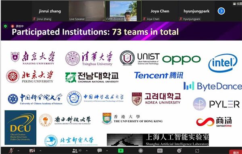The height and width of the screenshot is (154, 242).
Task: Expand audio options arrow beside microphone
Action: pyautogui.click(x=19, y=151)
